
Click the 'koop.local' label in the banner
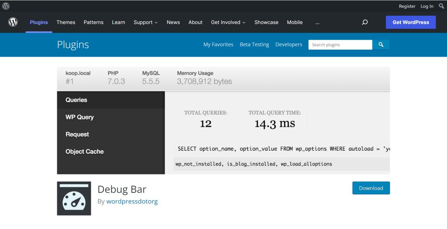[78, 73]
